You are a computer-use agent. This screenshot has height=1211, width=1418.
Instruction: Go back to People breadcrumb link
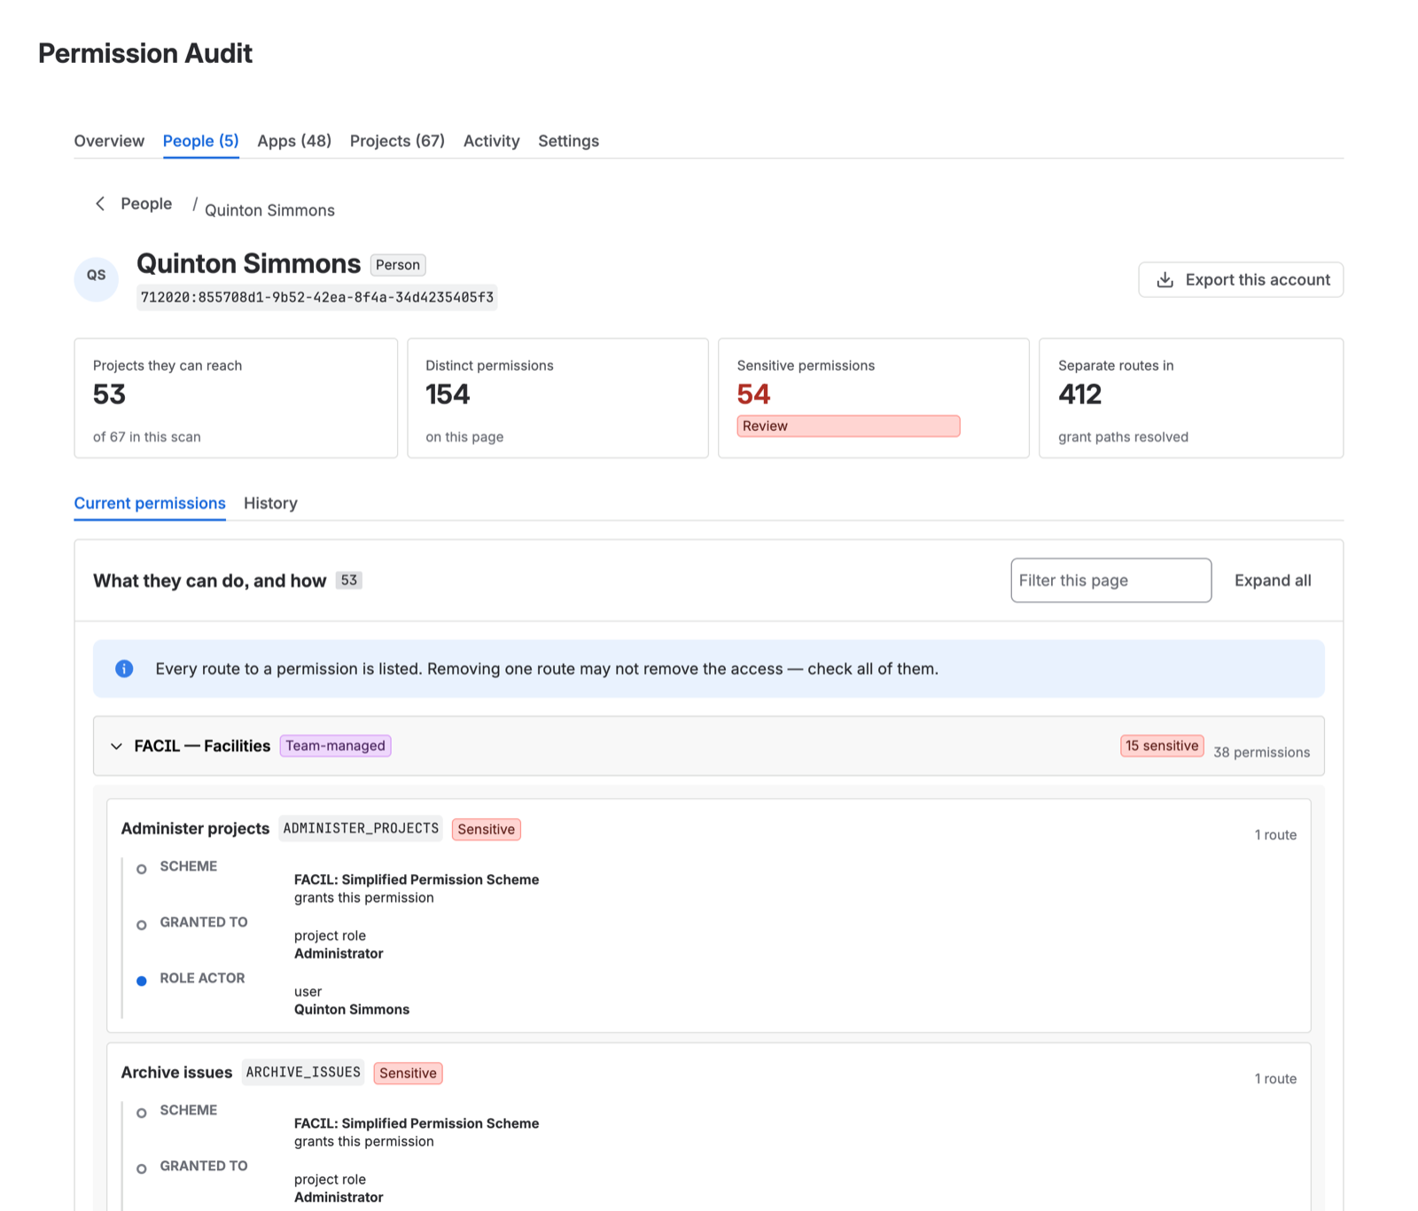click(x=146, y=204)
